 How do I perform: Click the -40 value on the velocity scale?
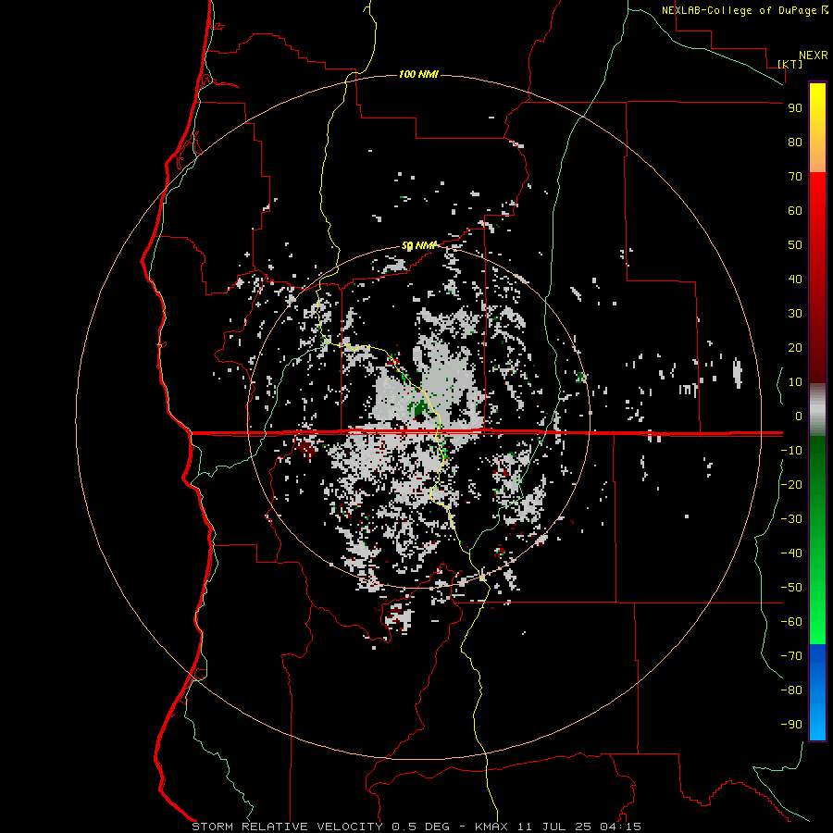pos(791,553)
